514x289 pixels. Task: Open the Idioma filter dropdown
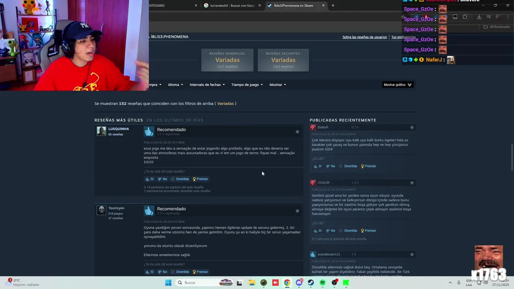[x=175, y=85]
